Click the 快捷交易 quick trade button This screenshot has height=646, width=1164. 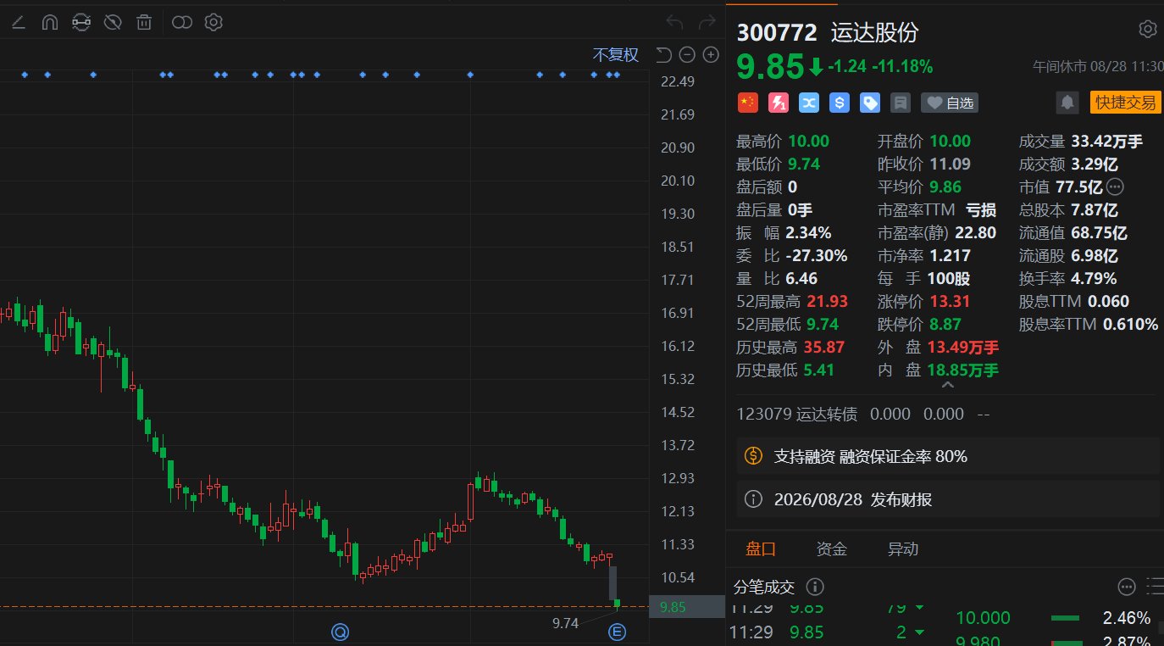coord(1125,103)
